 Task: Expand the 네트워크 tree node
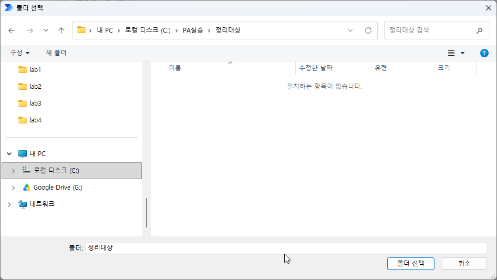pyautogui.click(x=9, y=204)
